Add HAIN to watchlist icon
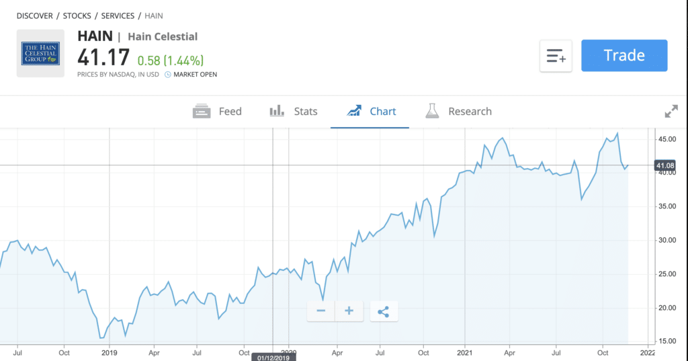The height and width of the screenshot is (361, 688). click(x=556, y=56)
